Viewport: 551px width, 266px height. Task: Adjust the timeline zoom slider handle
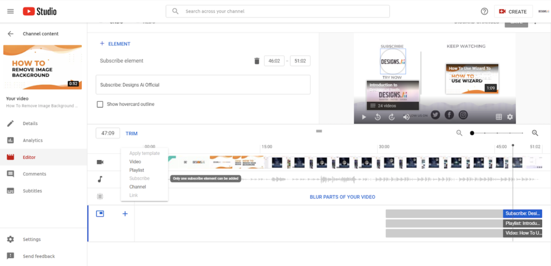tap(472, 133)
